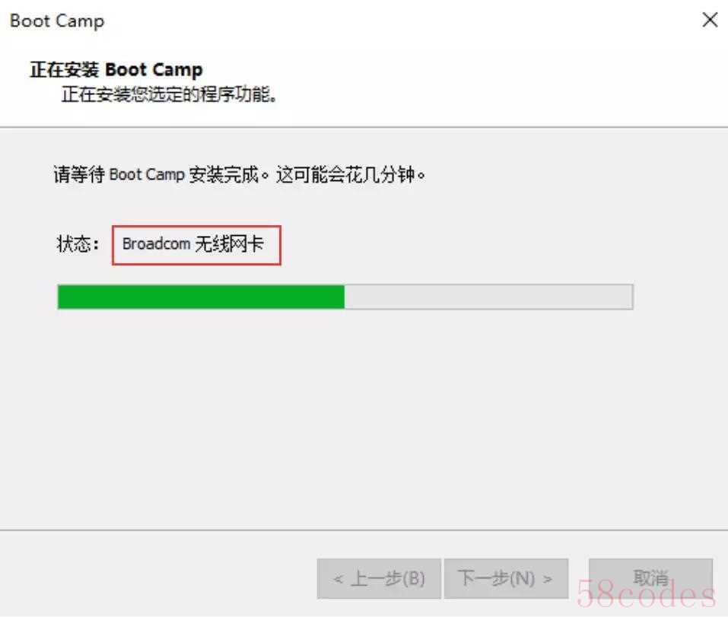
Task: Click the 58codes watermark
Action: [x=646, y=593]
